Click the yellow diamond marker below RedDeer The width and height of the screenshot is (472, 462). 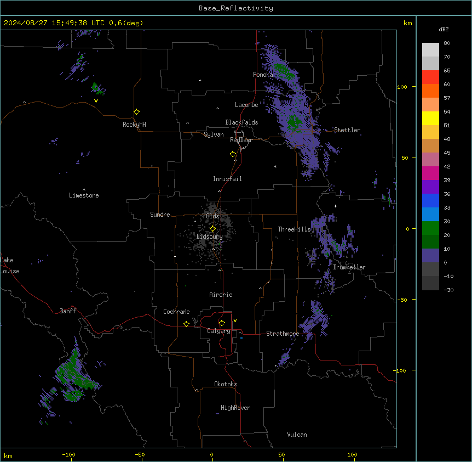pos(233,154)
